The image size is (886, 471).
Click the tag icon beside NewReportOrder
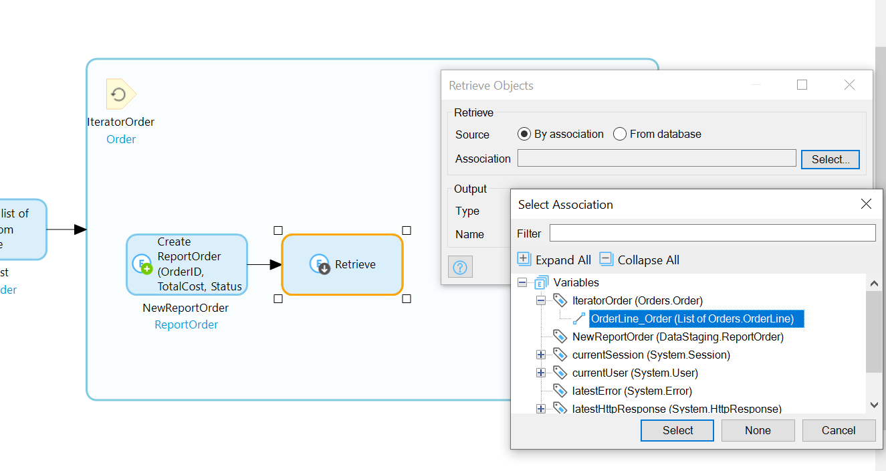point(559,337)
